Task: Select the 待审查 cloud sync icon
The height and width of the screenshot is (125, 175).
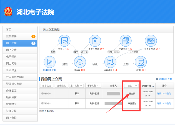Action: (x=80, y=62)
